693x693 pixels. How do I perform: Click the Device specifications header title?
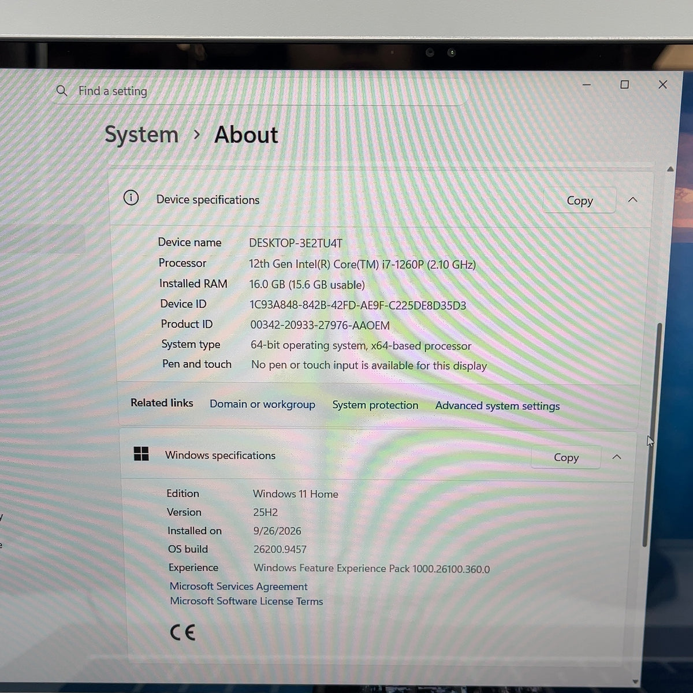click(x=208, y=200)
